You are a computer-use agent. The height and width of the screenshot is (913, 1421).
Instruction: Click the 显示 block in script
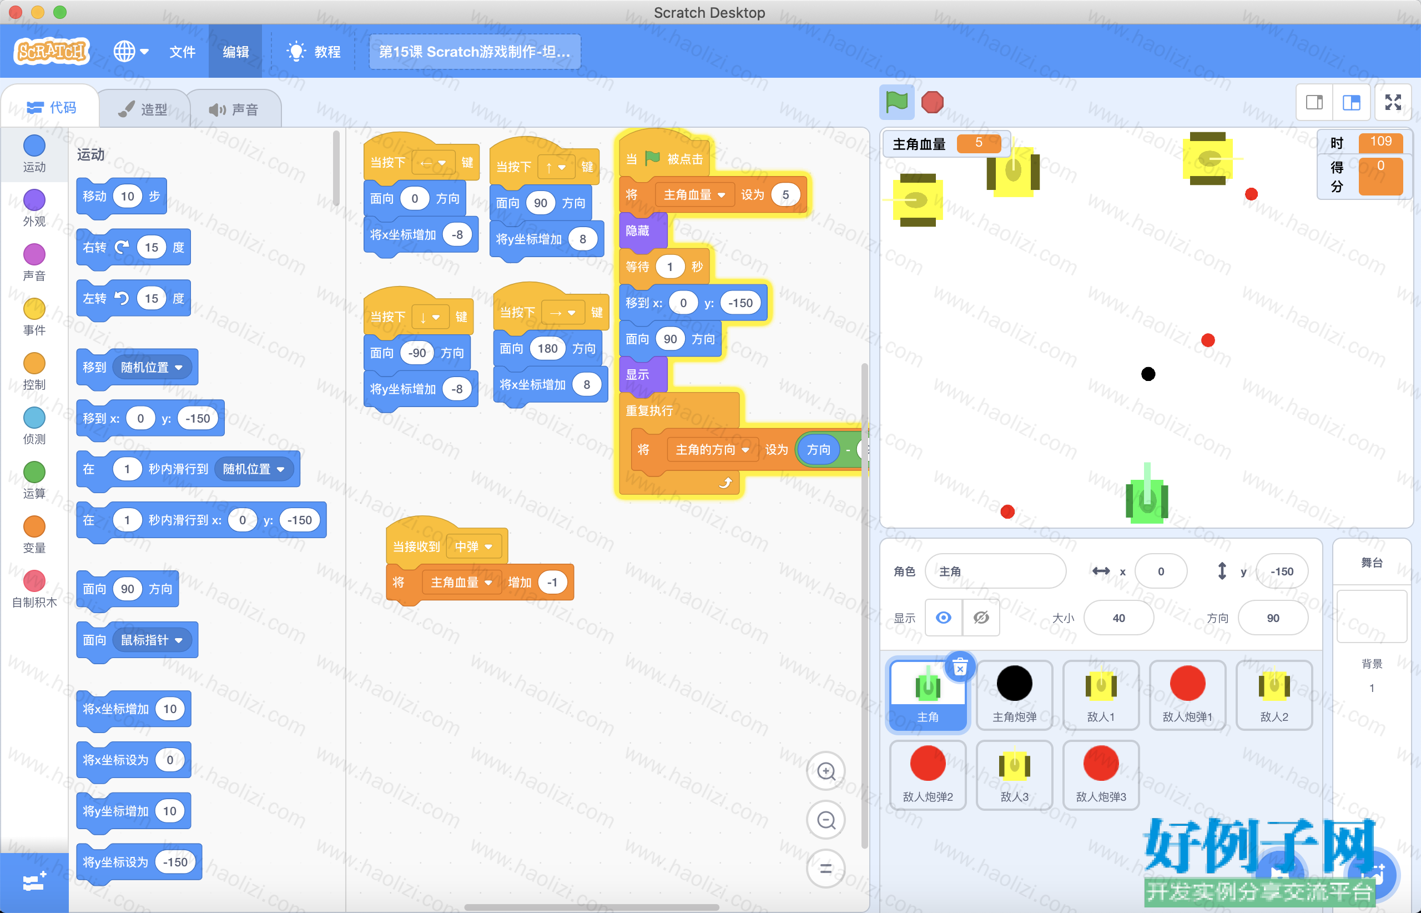[x=643, y=375]
